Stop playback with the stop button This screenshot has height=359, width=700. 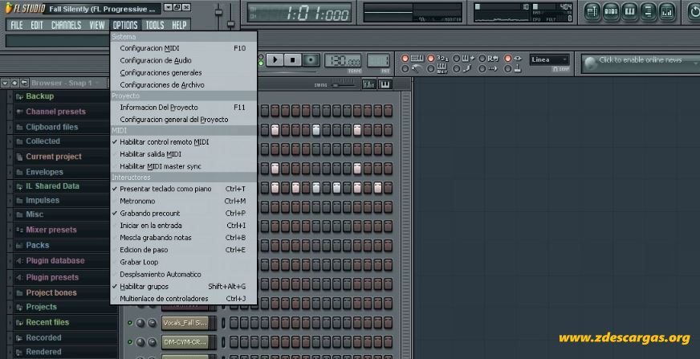tap(293, 59)
